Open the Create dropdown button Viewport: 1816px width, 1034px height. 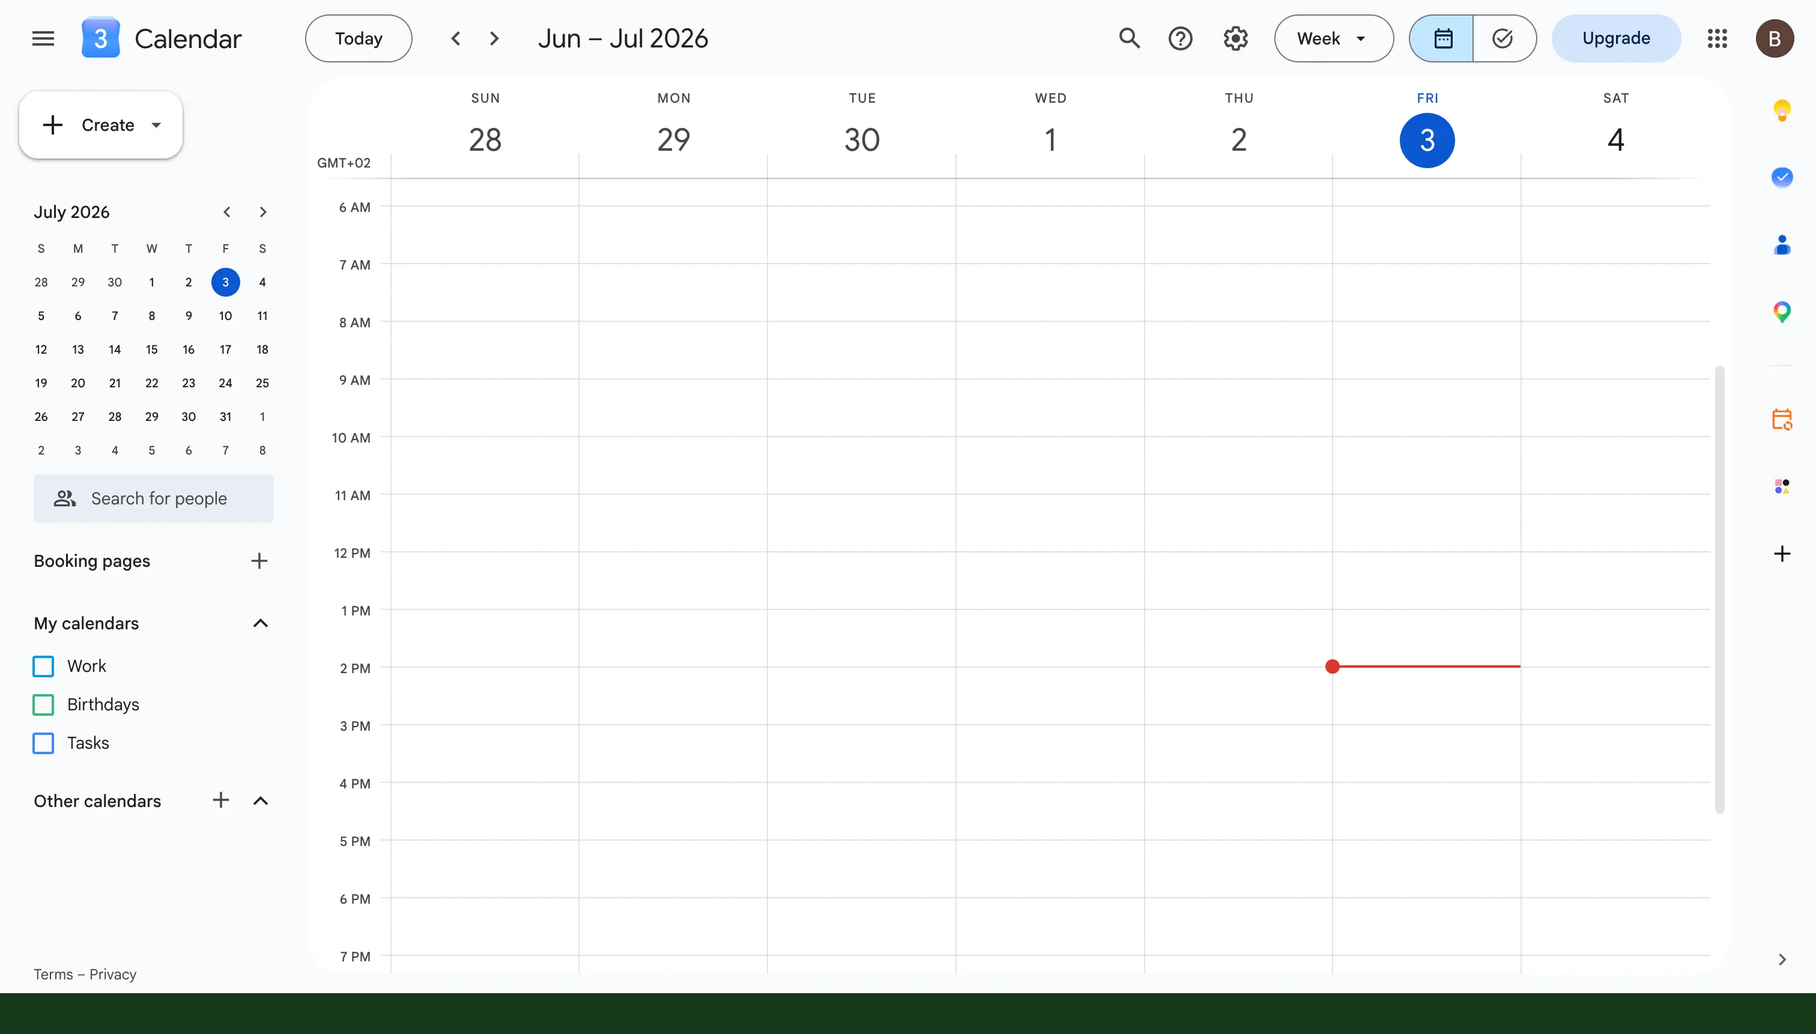101,125
